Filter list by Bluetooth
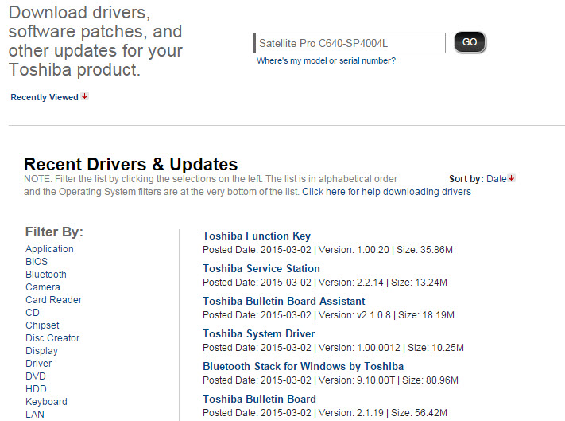This screenshot has width=565, height=421. 46,275
